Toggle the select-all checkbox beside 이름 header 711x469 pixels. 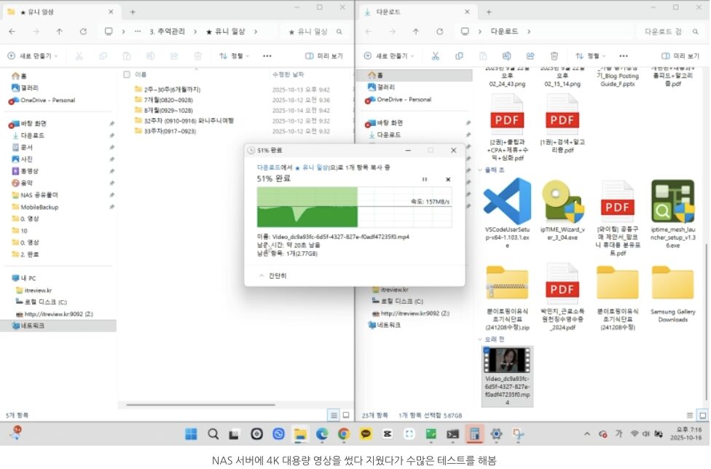[x=127, y=74]
